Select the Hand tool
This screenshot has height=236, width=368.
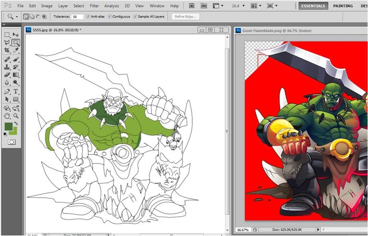click(x=7, y=116)
